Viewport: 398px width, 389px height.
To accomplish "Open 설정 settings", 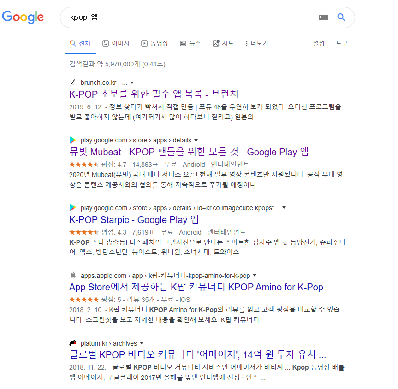I will [319, 43].
